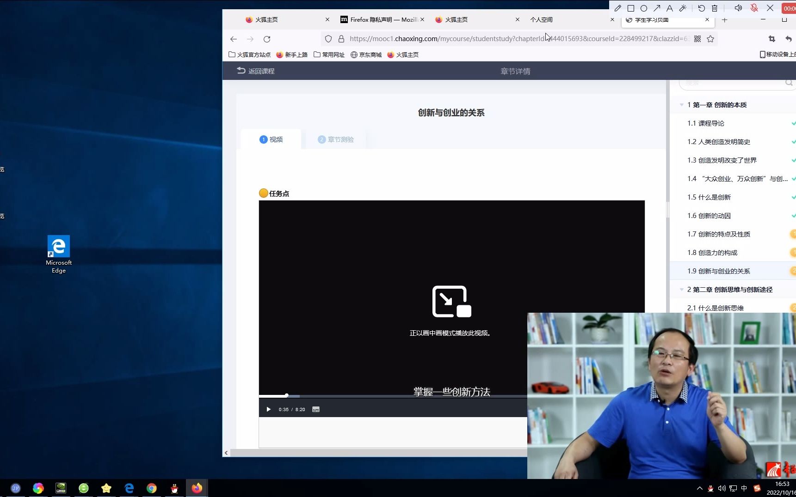Screen dimensions: 796x497
Task: Open volume control in system tray
Action: (722, 488)
